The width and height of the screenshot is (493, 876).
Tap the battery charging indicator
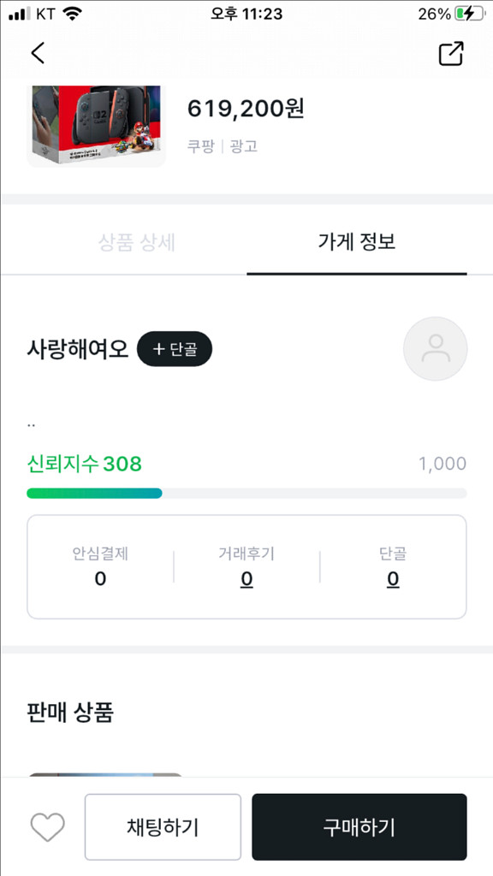pos(468,13)
